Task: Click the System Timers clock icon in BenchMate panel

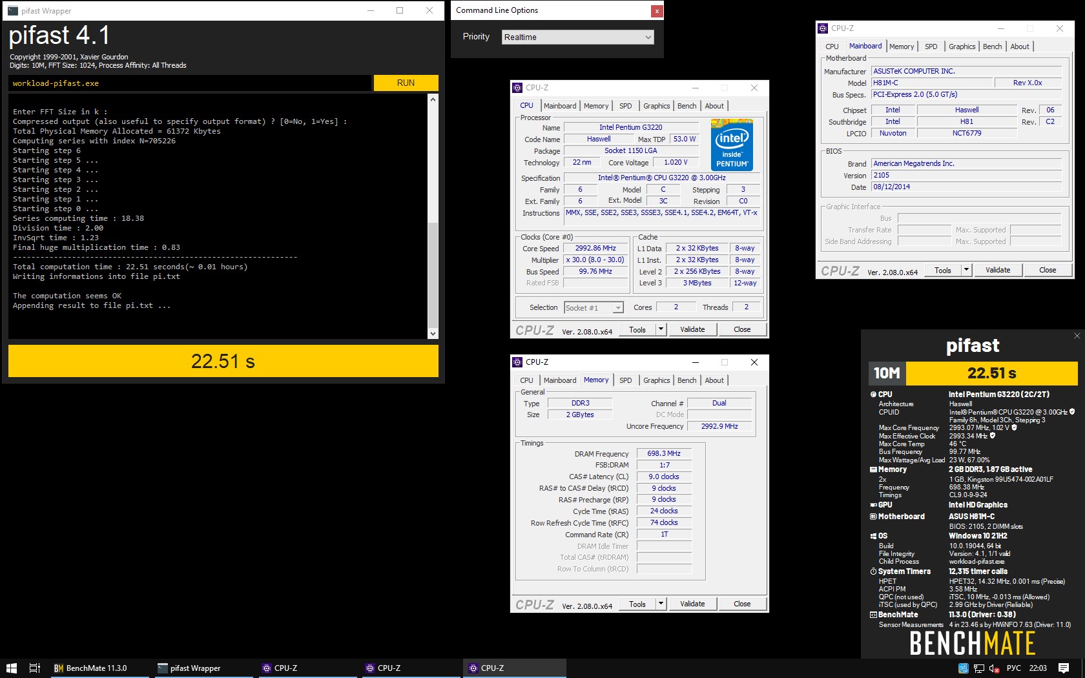Action: point(873,571)
